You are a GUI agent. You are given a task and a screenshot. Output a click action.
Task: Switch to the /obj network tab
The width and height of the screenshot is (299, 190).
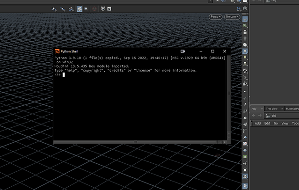coord(254,109)
